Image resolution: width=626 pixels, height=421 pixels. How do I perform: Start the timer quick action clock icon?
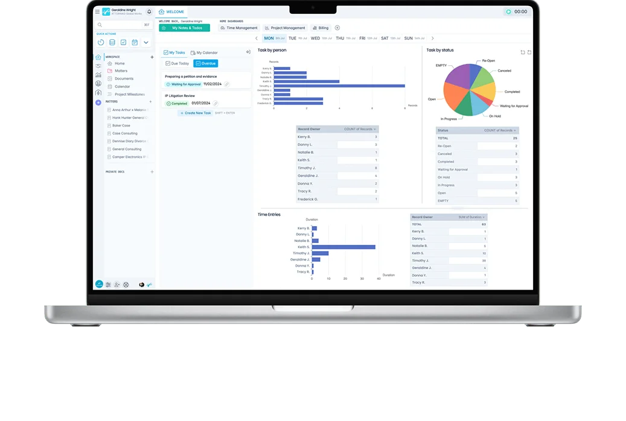click(101, 42)
